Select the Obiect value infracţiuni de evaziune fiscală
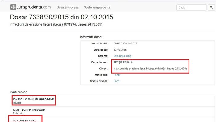216x122 pixels. pos(150,68)
